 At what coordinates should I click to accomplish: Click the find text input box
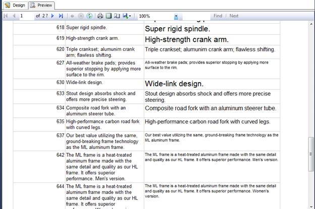196,16
